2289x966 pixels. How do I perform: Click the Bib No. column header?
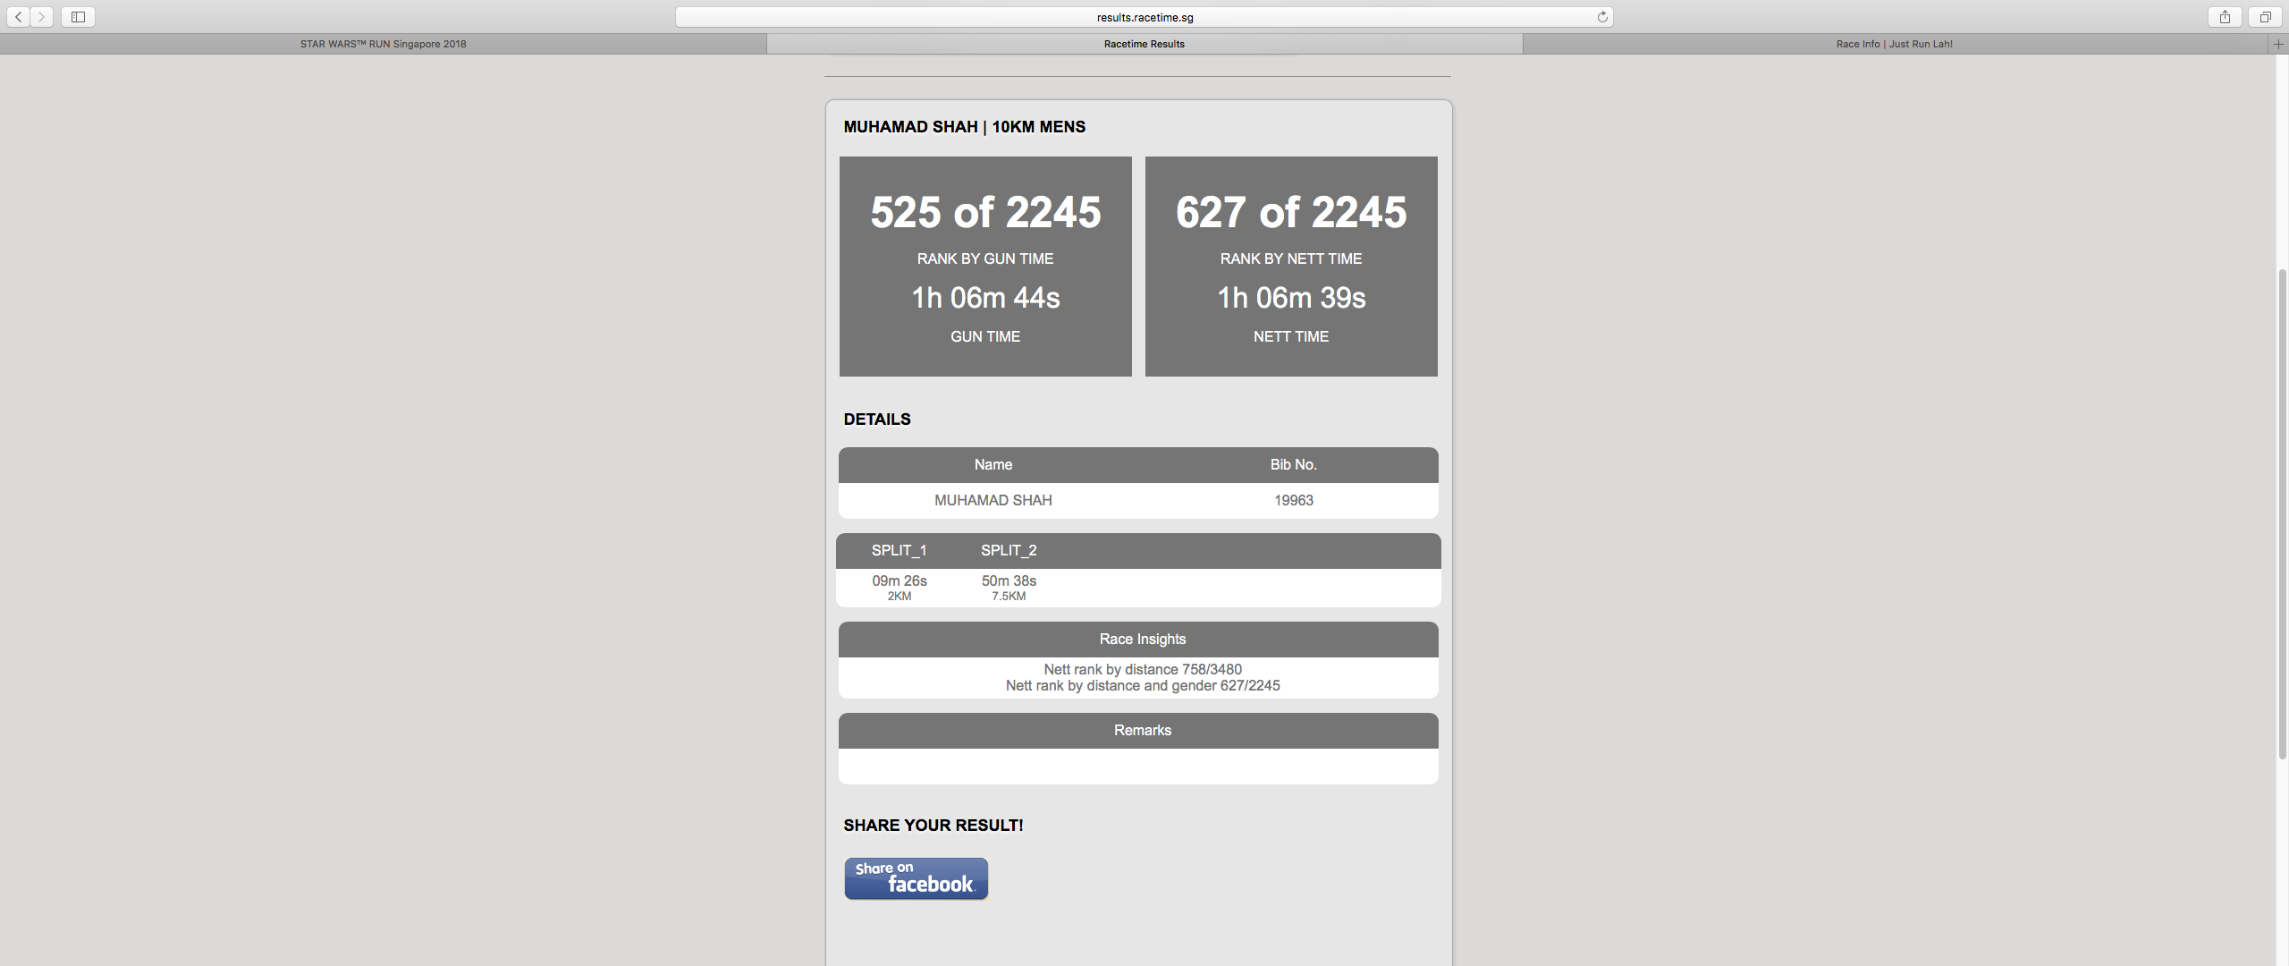tap(1294, 464)
